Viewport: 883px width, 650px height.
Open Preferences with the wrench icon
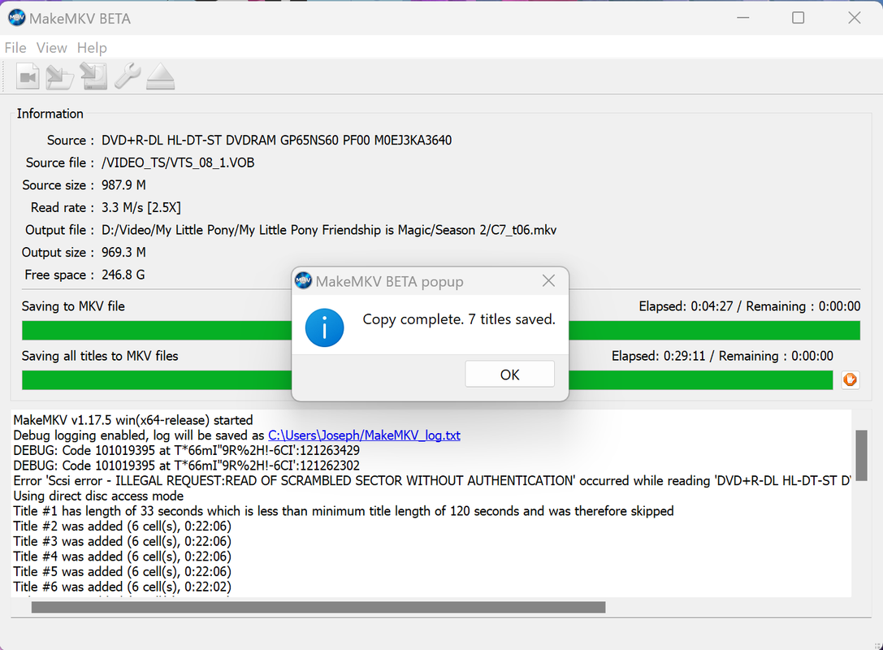coord(128,76)
